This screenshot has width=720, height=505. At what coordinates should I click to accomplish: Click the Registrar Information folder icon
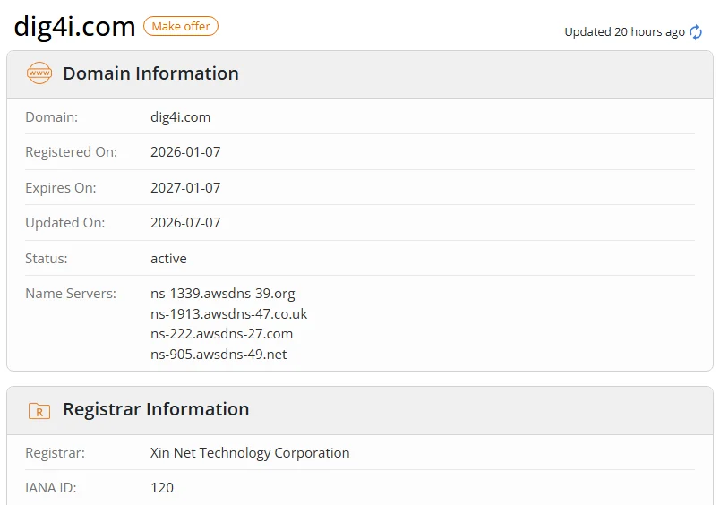click(x=39, y=410)
